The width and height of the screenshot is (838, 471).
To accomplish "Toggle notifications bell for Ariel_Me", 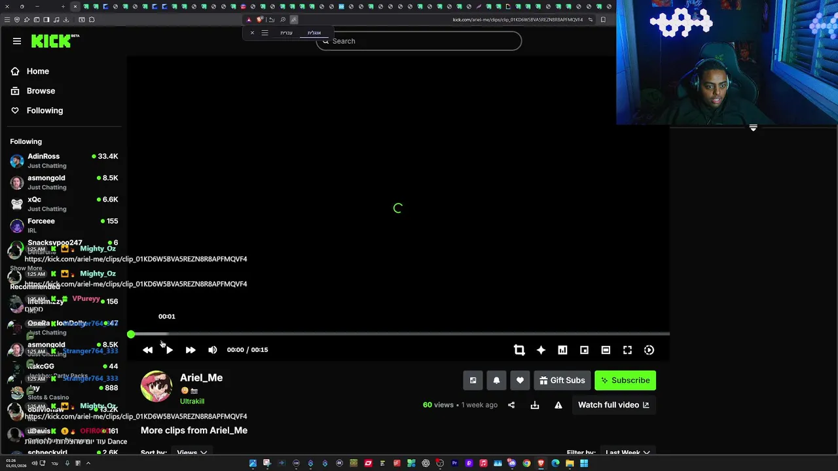I will 496,380.
